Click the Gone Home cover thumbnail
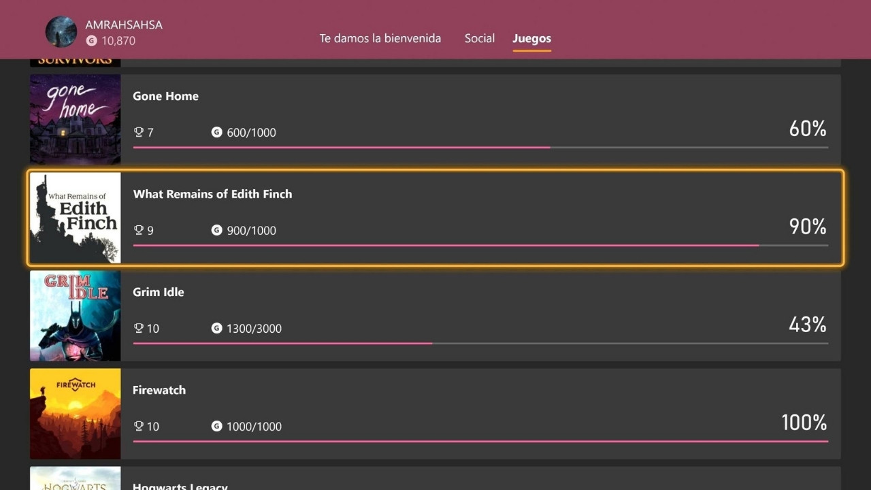The height and width of the screenshot is (490, 871). 75,120
